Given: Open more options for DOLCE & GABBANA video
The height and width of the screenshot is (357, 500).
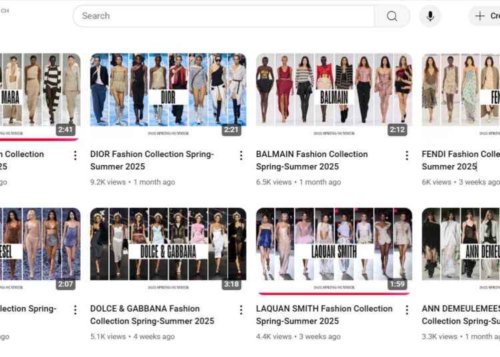Looking at the screenshot, I should tap(241, 310).
